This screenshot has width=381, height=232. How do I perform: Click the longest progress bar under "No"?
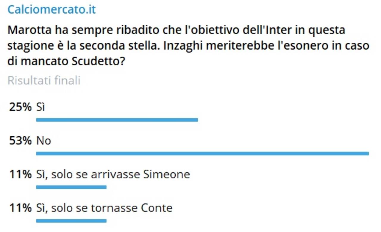tap(202, 153)
